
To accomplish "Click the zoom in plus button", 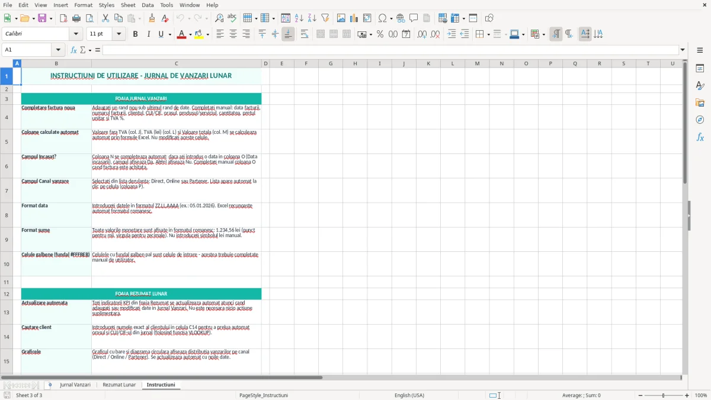I will (x=687, y=395).
